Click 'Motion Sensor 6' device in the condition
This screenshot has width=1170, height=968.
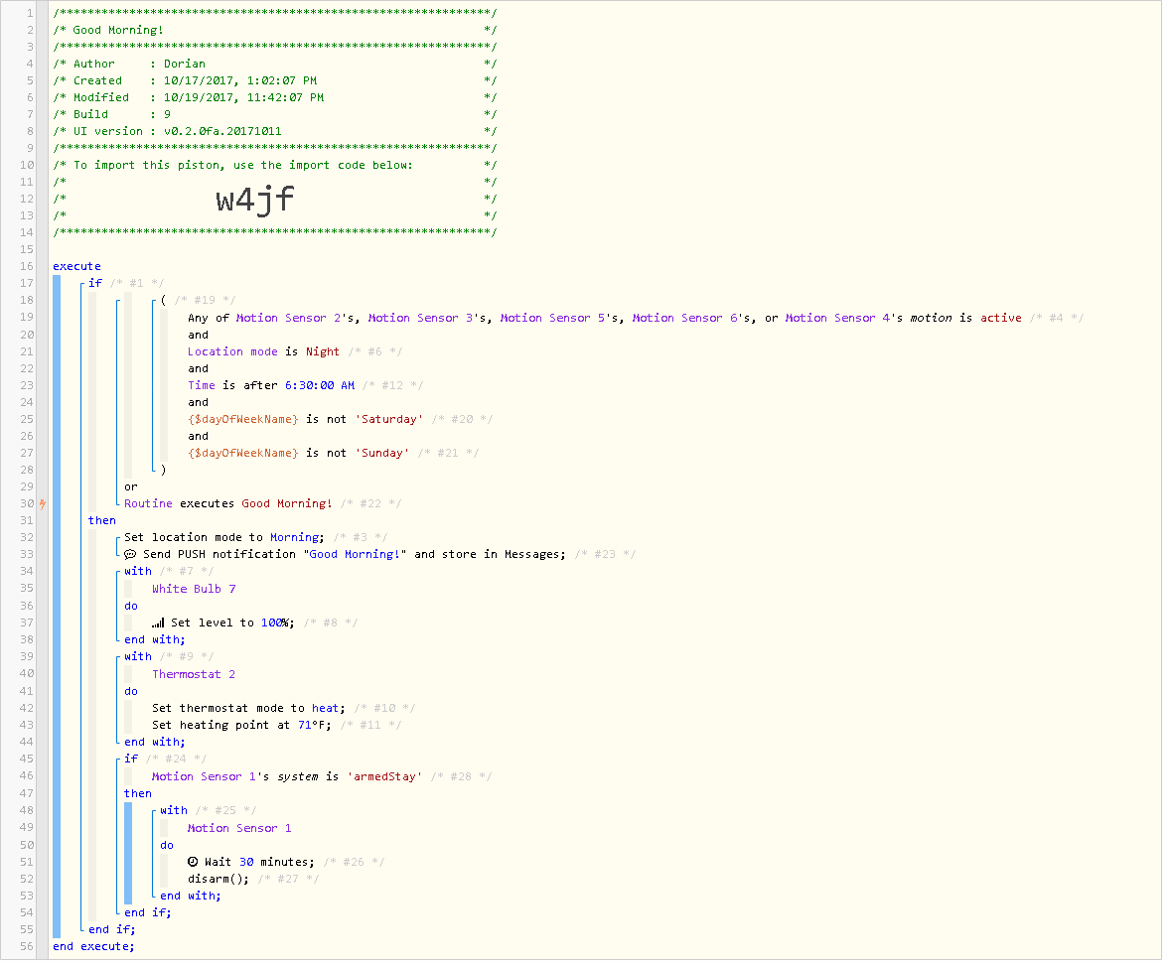pyautogui.click(x=685, y=319)
